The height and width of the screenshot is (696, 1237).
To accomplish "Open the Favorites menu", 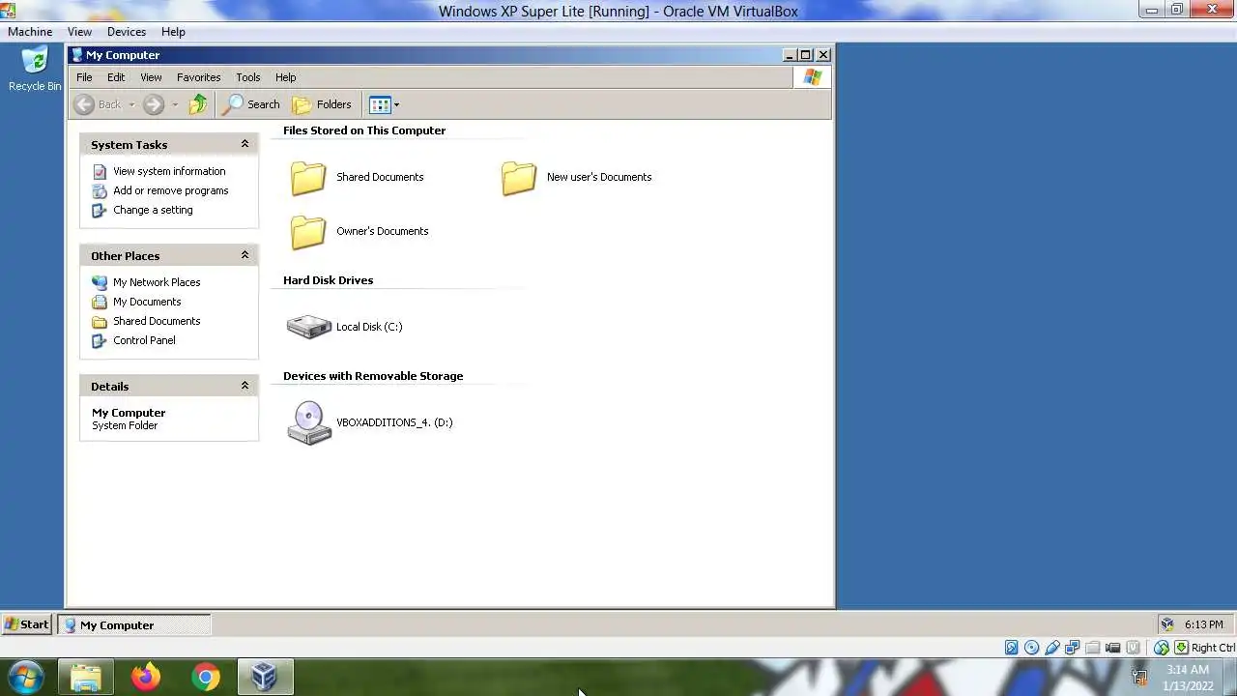I will [x=198, y=77].
